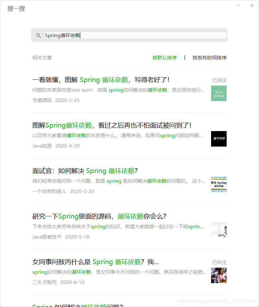Image resolution: width=259 pixels, height=307 pixels.
Task: Open the article 研究一下Spring里面的源码
Action: click(99, 216)
